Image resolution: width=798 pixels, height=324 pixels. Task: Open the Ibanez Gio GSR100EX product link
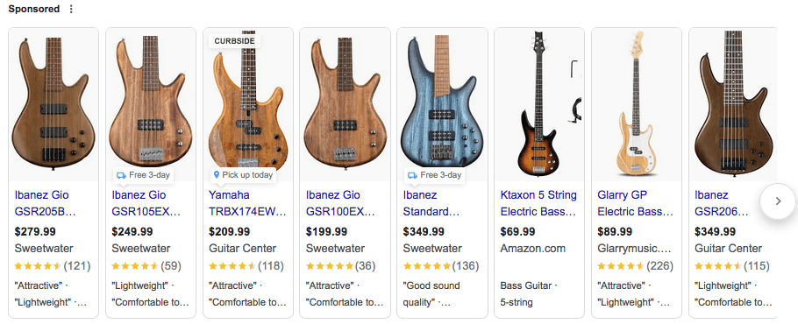point(340,203)
